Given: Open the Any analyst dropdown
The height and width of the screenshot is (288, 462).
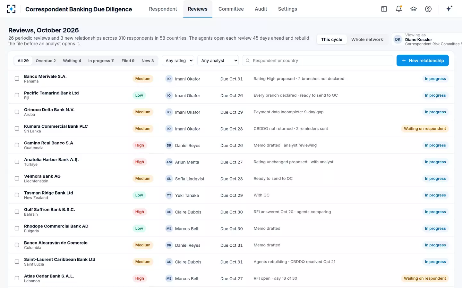Looking at the screenshot, I should coord(218,60).
